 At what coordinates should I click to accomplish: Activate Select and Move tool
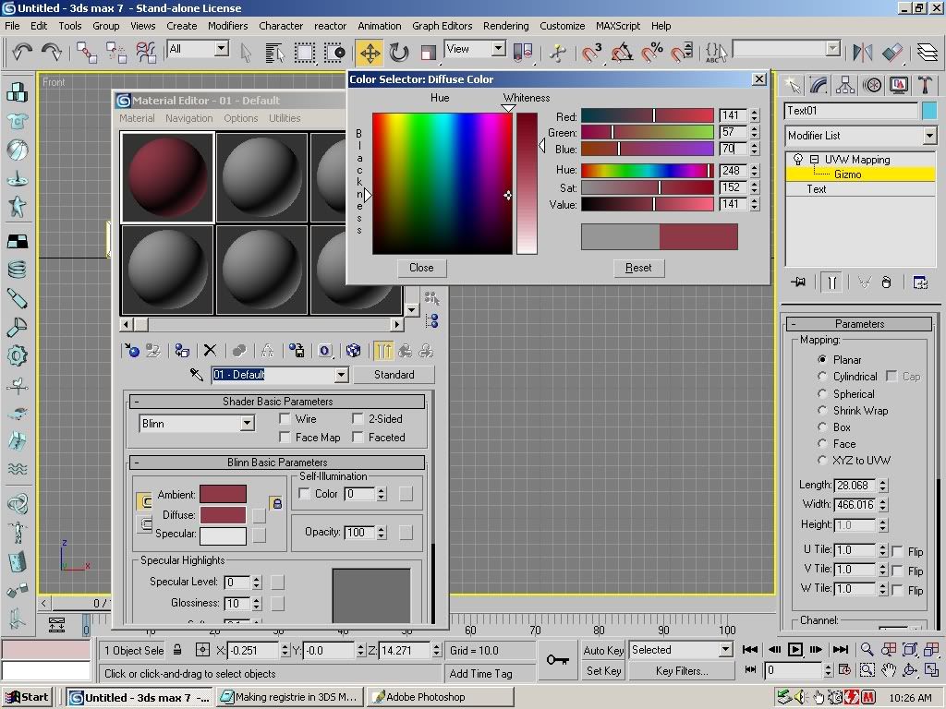coord(370,53)
